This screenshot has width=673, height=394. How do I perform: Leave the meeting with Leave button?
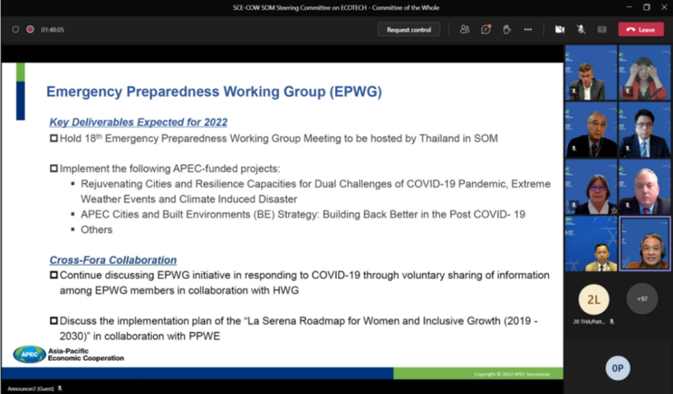click(641, 30)
